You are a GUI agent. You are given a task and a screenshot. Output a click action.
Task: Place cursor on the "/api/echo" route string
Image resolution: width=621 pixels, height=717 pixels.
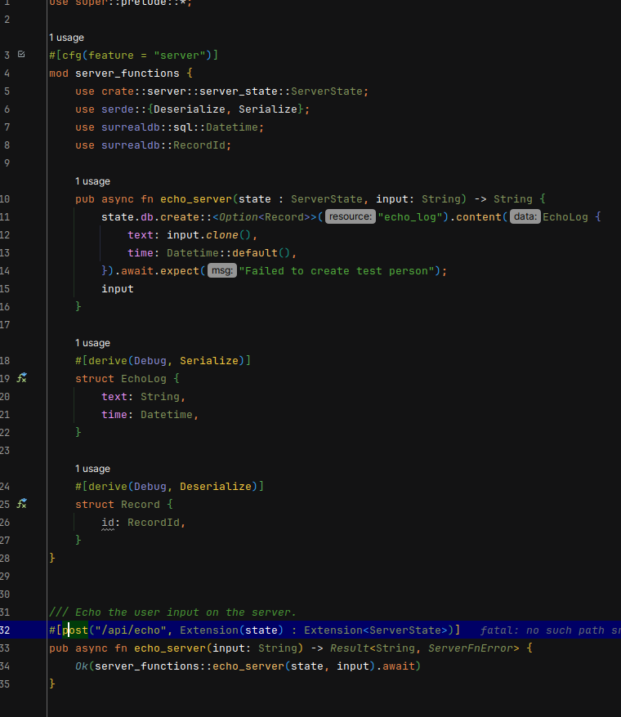[x=131, y=630]
